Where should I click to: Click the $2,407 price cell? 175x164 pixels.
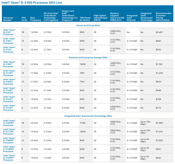pos(159,32)
